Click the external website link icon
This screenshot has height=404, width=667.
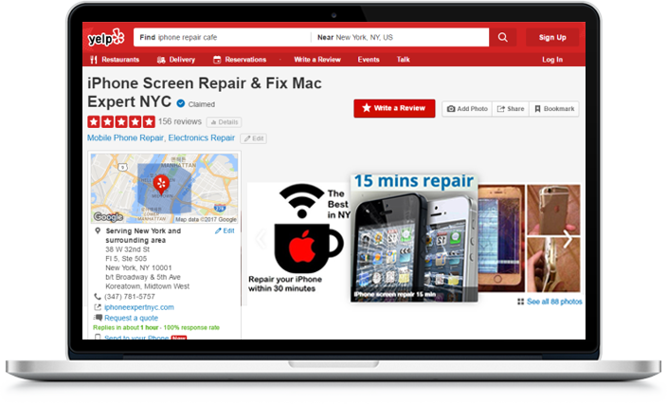[98, 307]
